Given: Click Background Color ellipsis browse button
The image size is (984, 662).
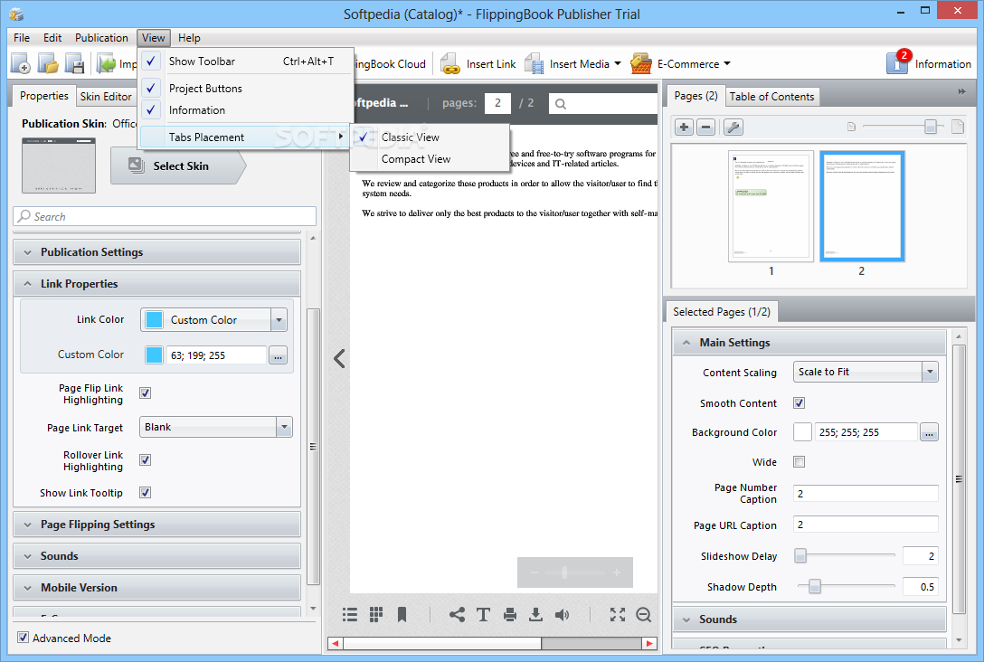Looking at the screenshot, I should (x=930, y=432).
